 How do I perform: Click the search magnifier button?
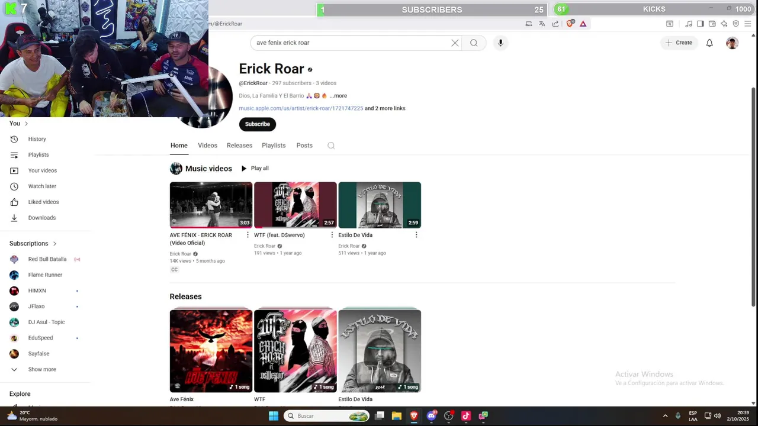(474, 43)
